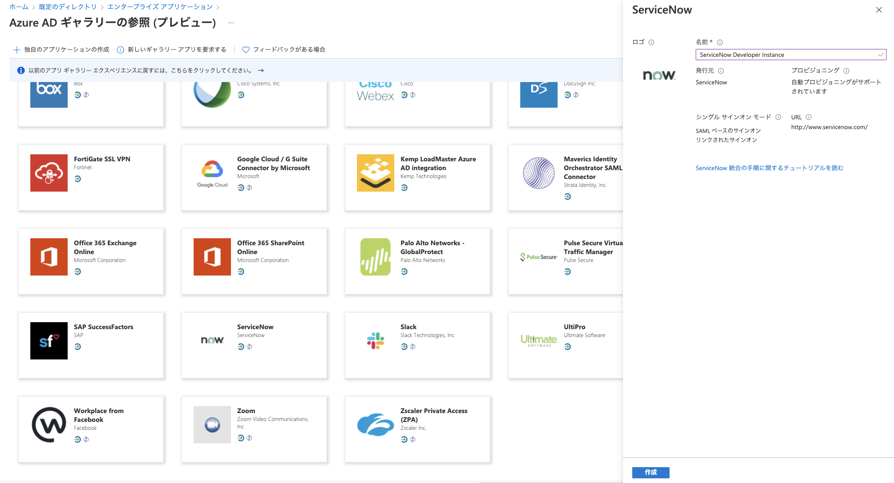Open the ServiceNow 統合の手順 tutorial link
This screenshot has width=894, height=483.
(x=769, y=168)
